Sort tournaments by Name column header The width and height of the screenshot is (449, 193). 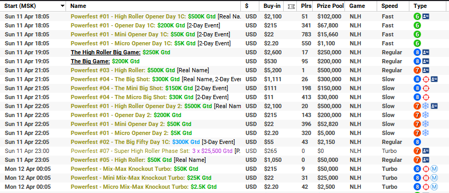[x=78, y=6]
